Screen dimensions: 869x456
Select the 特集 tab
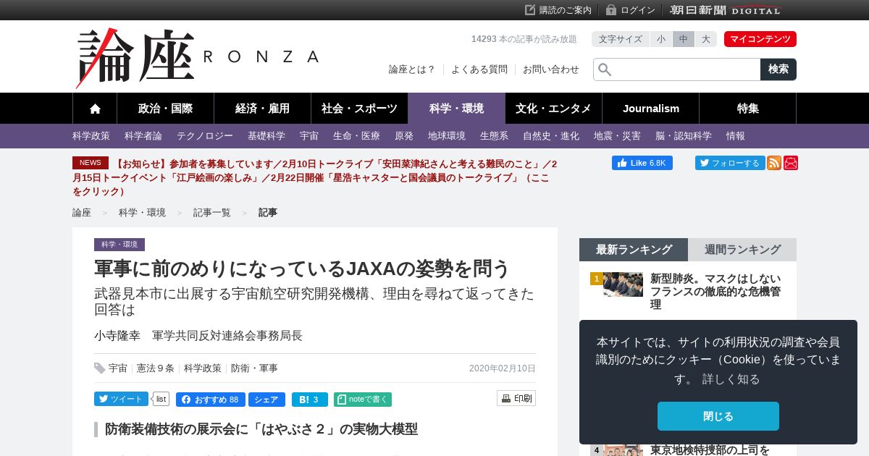[747, 109]
